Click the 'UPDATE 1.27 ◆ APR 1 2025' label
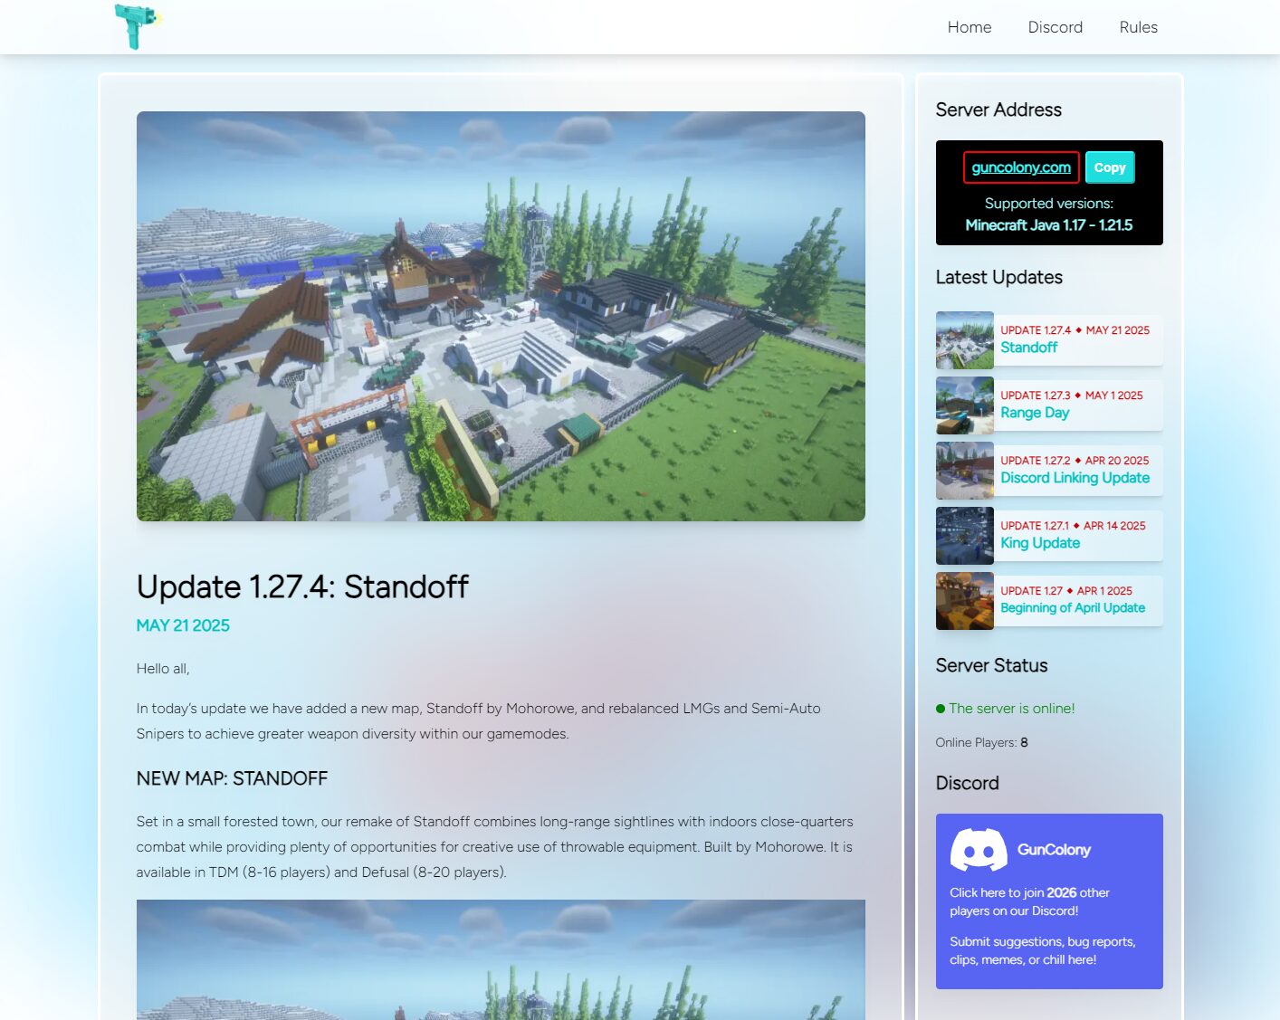Screen dimensions: 1280x1020 pos(1065,591)
